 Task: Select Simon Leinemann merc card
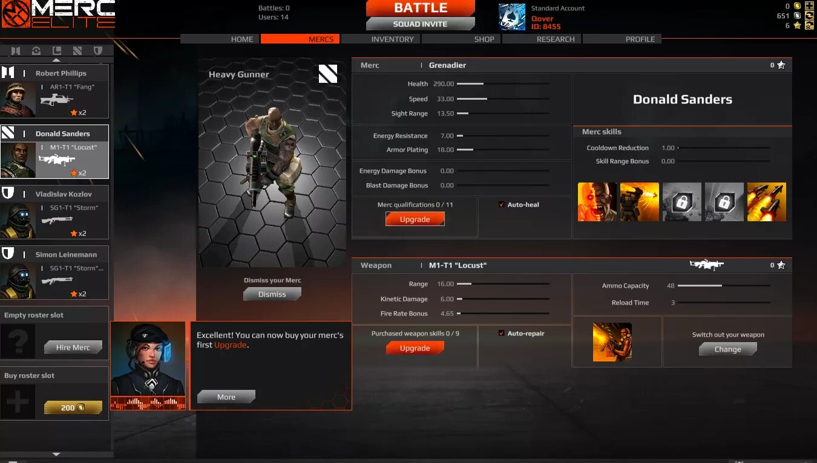click(54, 272)
